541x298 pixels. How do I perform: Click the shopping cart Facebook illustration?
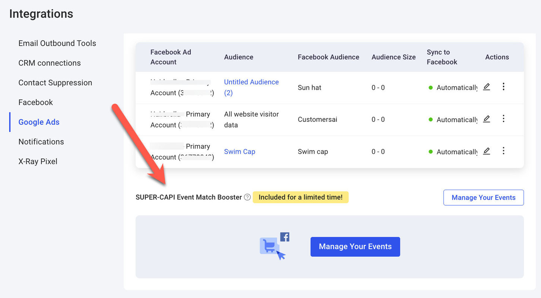(x=275, y=246)
